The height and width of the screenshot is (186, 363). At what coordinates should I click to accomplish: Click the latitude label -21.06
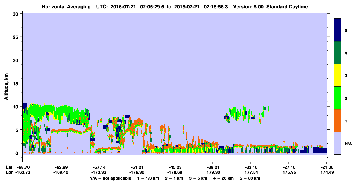(x=326, y=167)
